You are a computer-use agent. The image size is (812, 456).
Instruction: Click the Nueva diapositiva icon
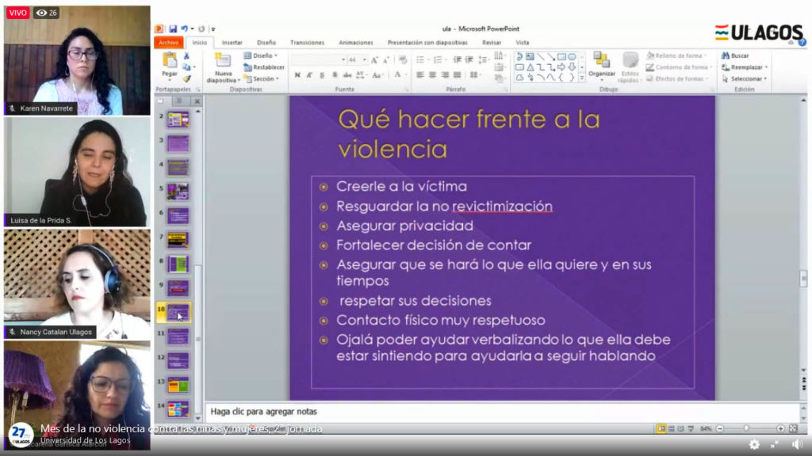[x=223, y=62]
